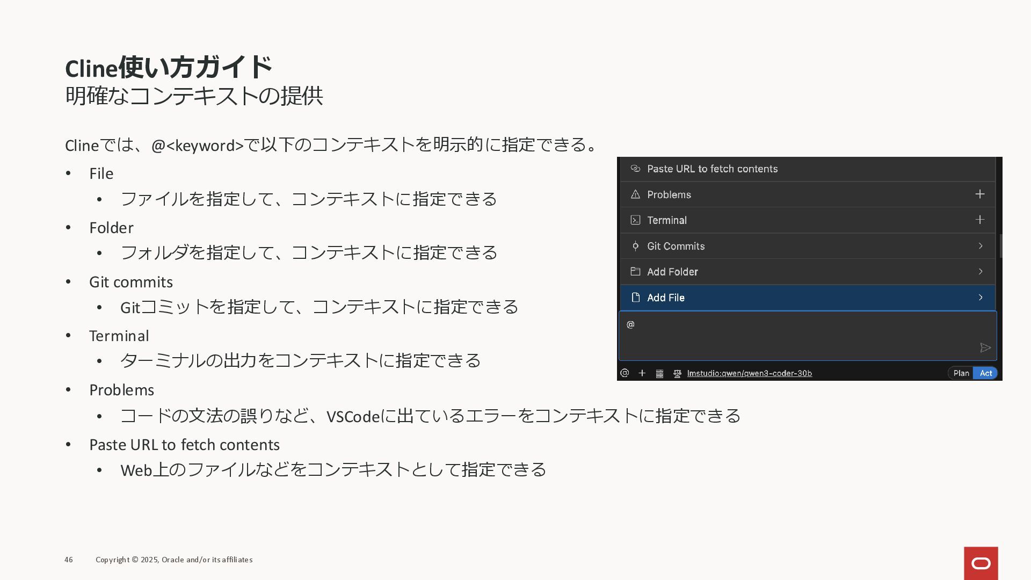The height and width of the screenshot is (580, 1031).
Task: Click the Oracle logo in the corner
Action: (981, 563)
